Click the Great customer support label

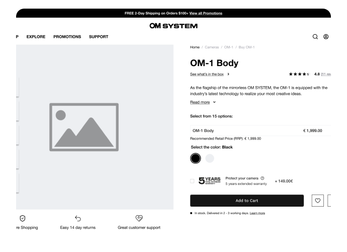click(139, 228)
